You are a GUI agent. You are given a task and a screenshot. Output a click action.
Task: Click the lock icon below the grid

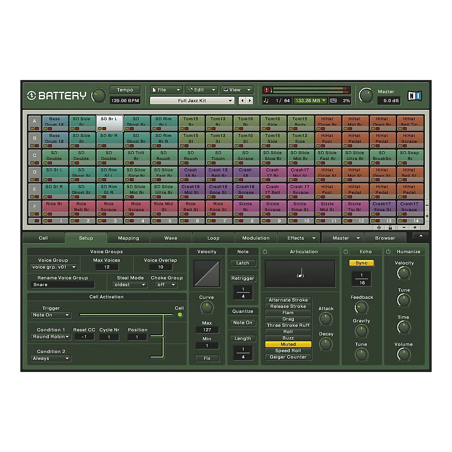390,227
